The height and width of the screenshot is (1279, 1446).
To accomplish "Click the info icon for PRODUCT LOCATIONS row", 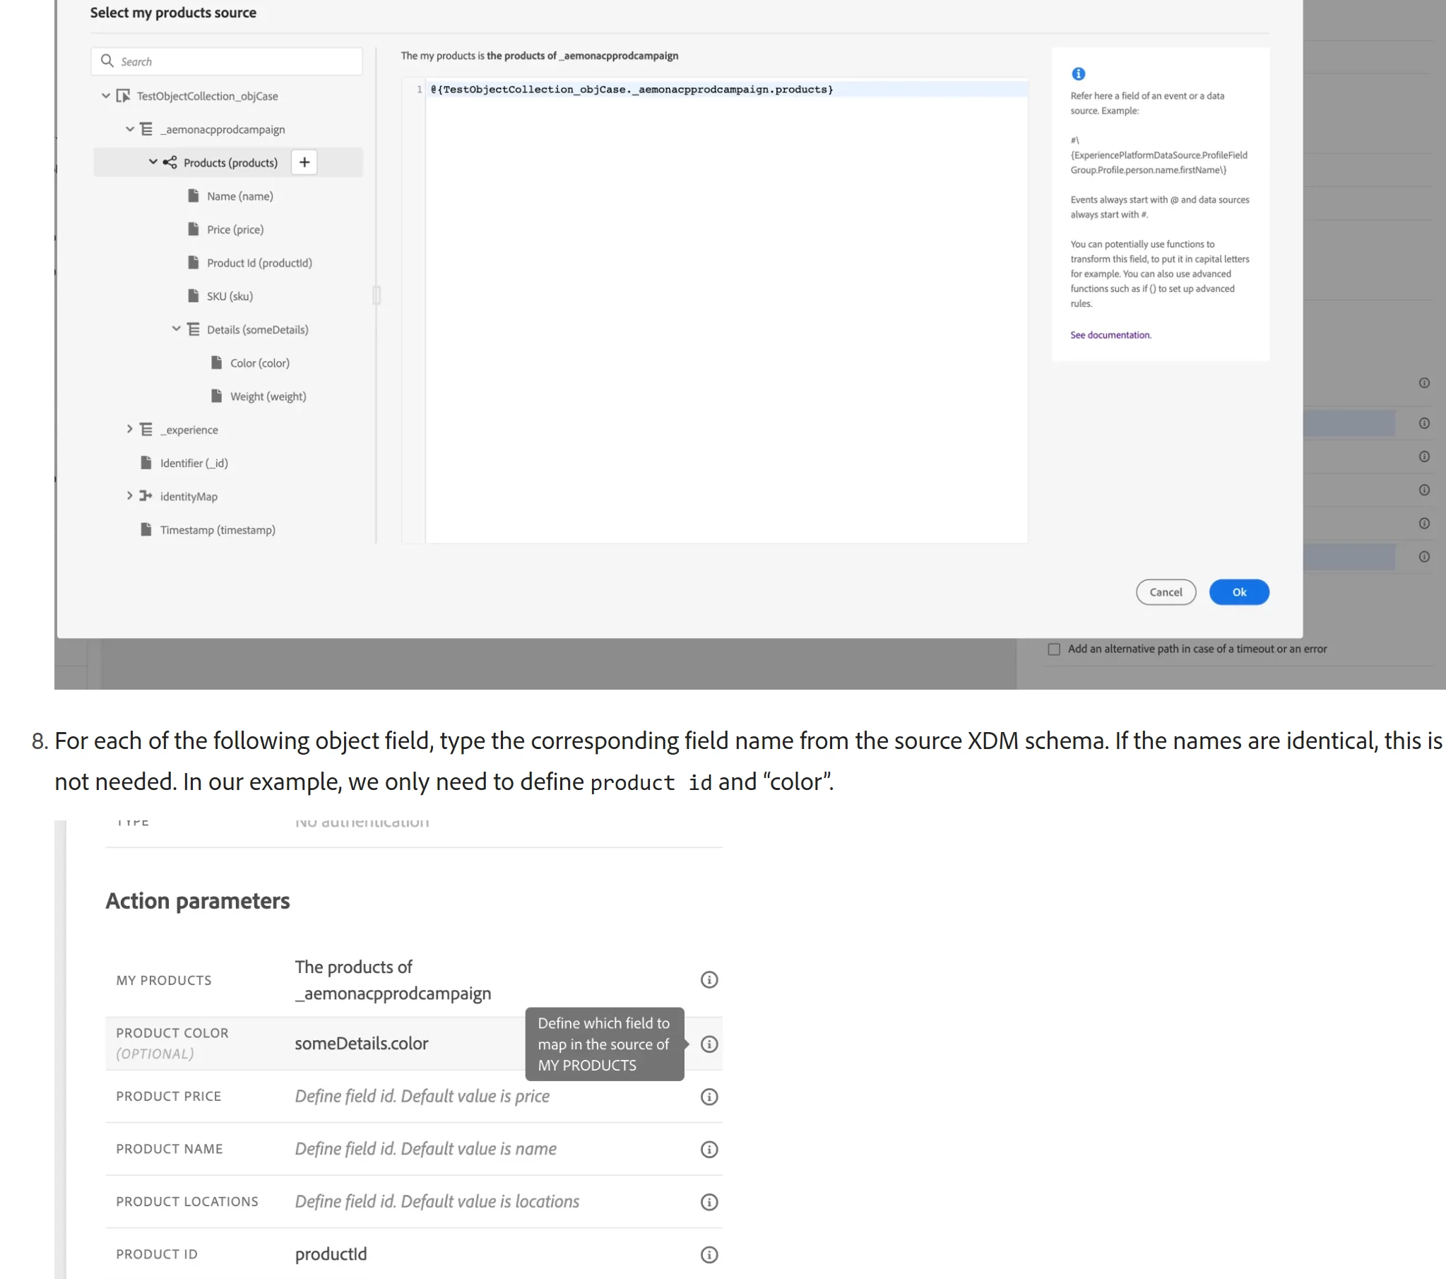I will pos(709,1202).
